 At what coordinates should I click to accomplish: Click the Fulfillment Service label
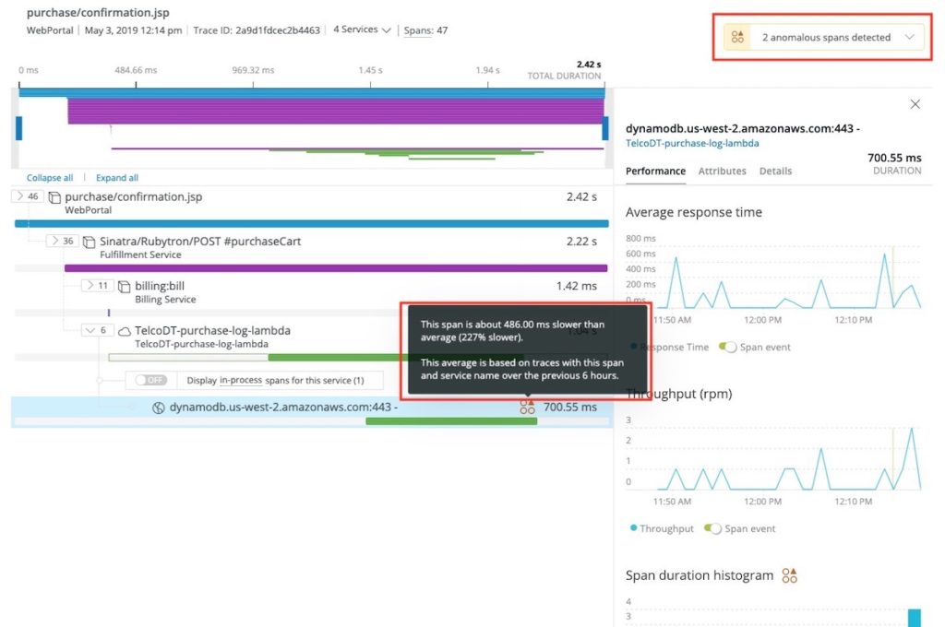click(x=140, y=254)
